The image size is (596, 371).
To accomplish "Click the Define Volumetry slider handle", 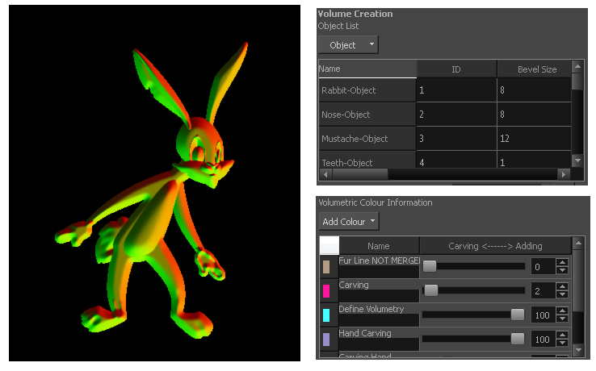I will pos(518,315).
